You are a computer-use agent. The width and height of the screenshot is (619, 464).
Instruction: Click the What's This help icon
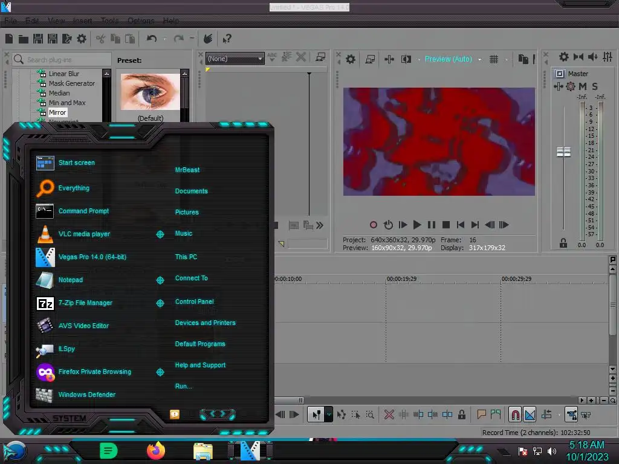click(227, 39)
